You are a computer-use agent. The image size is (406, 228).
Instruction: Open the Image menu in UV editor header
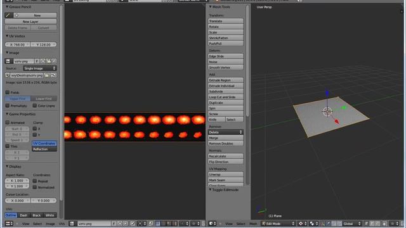click(50, 224)
